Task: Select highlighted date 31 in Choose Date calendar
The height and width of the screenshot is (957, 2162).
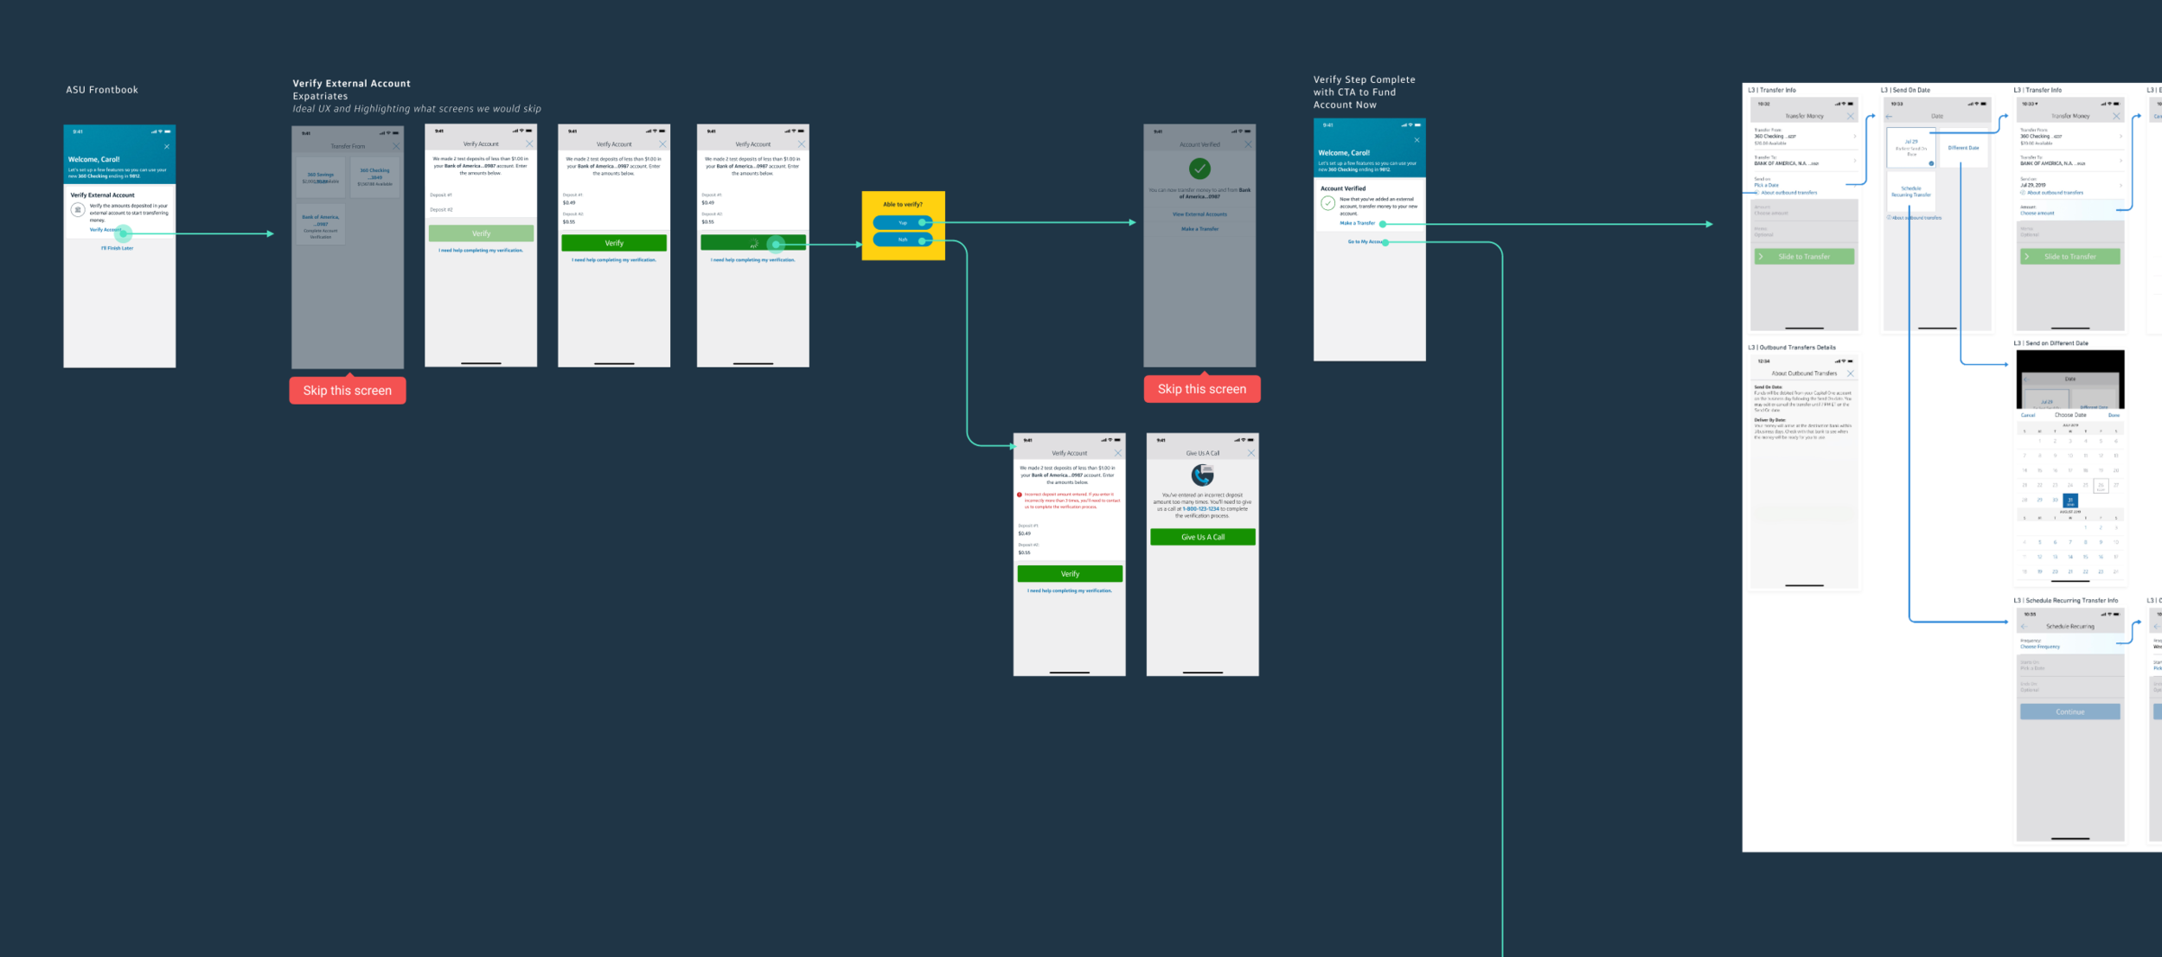Action: (x=2070, y=501)
